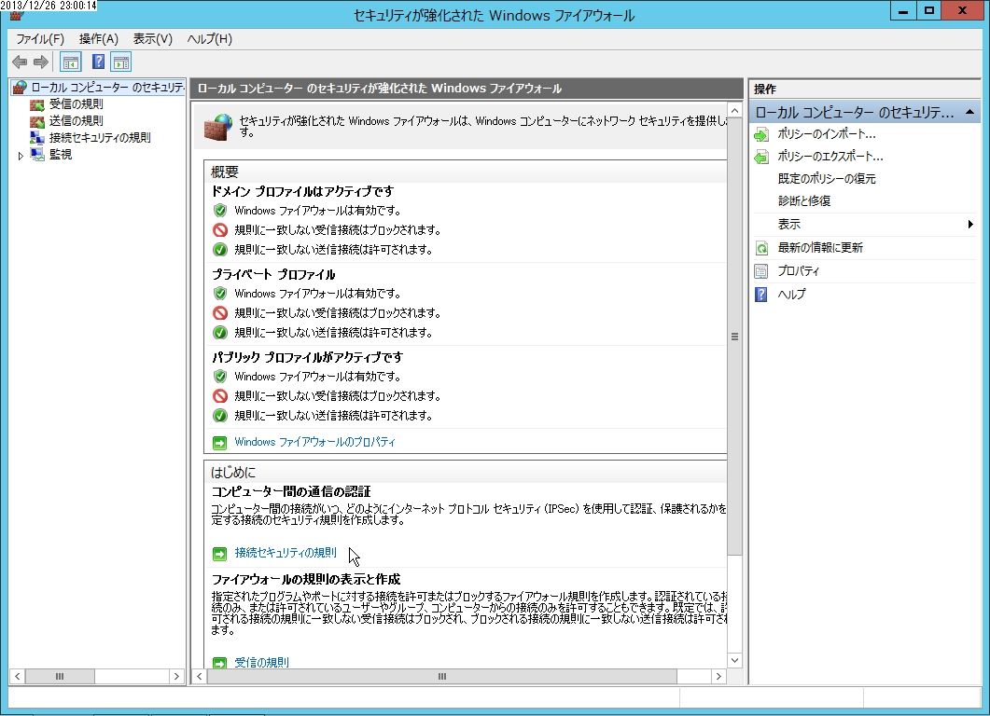Open the 受信の規則 link at bottom
This screenshot has height=716, width=990.
pyautogui.click(x=261, y=662)
